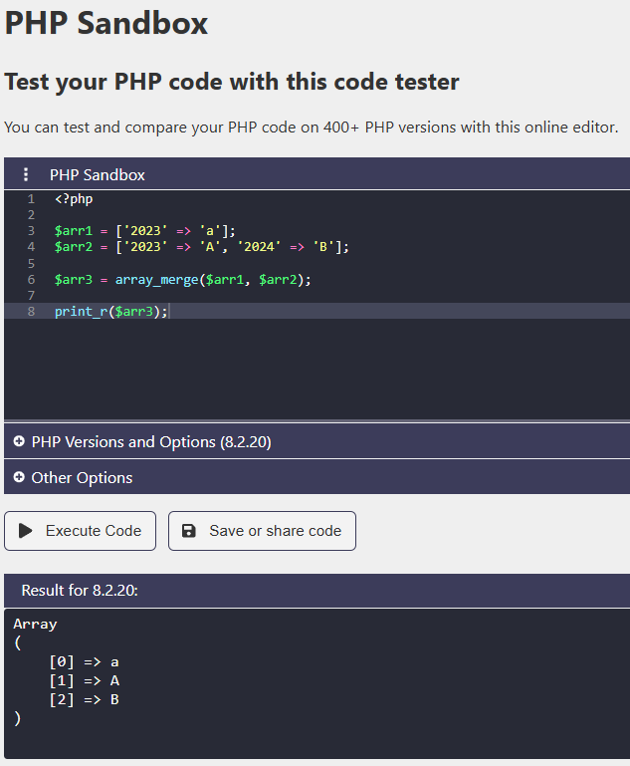Click the plus icon beside PHP Versions
The height and width of the screenshot is (766, 630).
click(19, 441)
